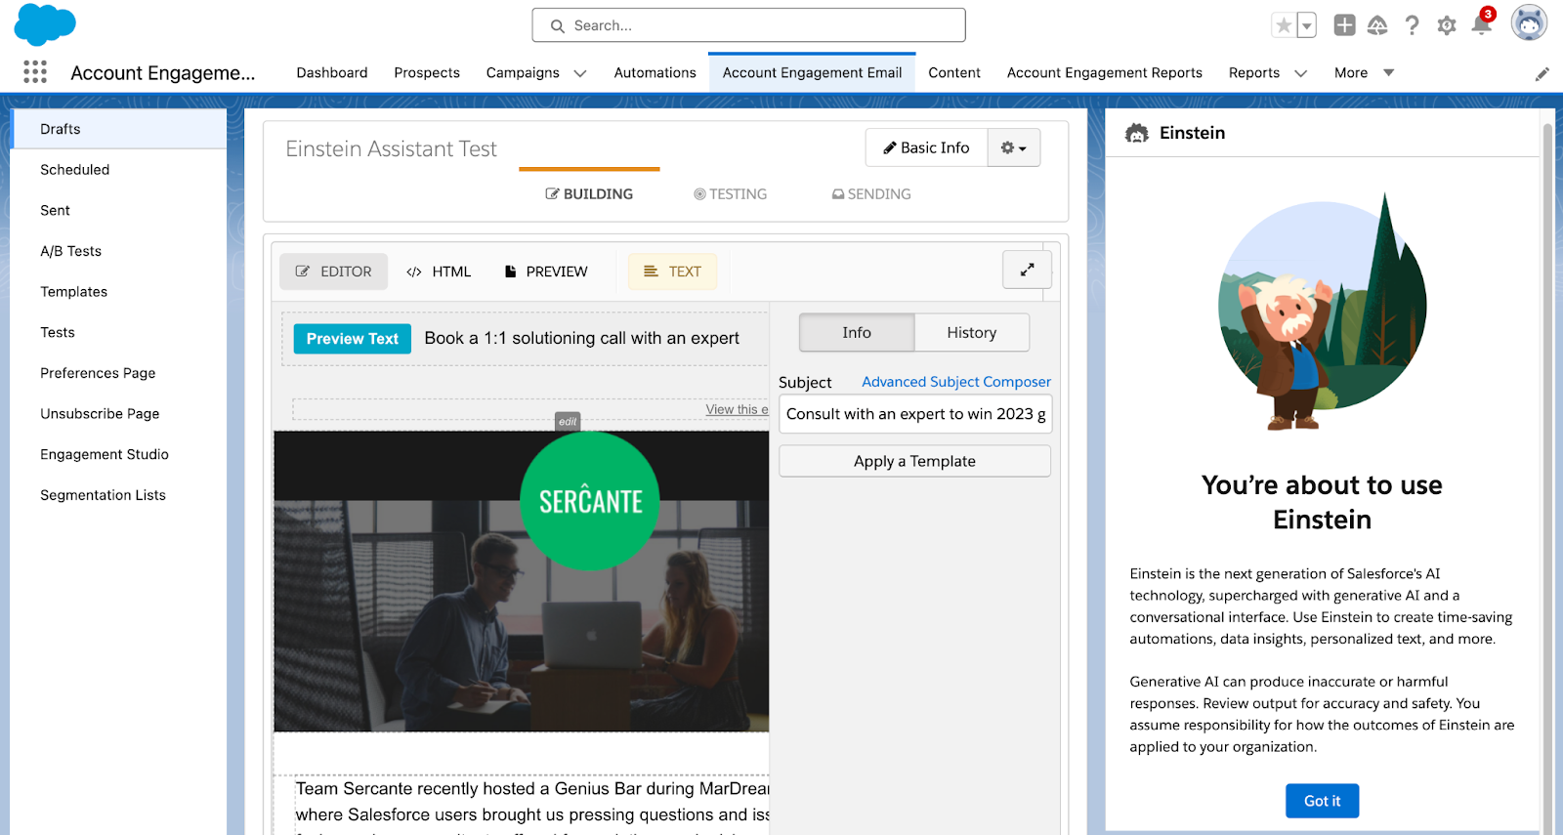Switch to the TEXT view
Image resolution: width=1563 pixels, height=835 pixels.
pyautogui.click(x=673, y=271)
